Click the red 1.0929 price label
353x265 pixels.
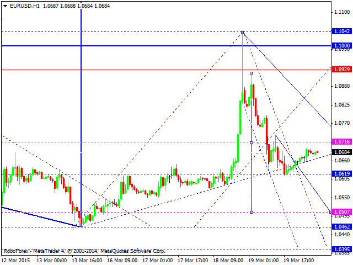(342, 70)
